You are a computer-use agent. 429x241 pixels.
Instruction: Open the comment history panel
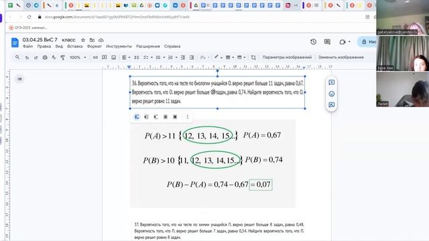[327, 42]
